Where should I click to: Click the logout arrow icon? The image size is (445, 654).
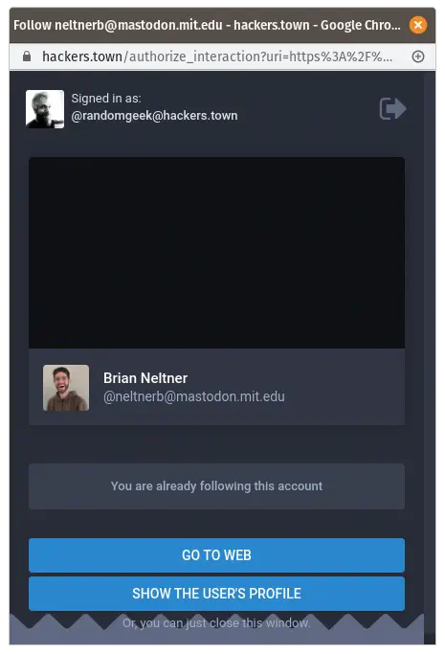click(392, 108)
